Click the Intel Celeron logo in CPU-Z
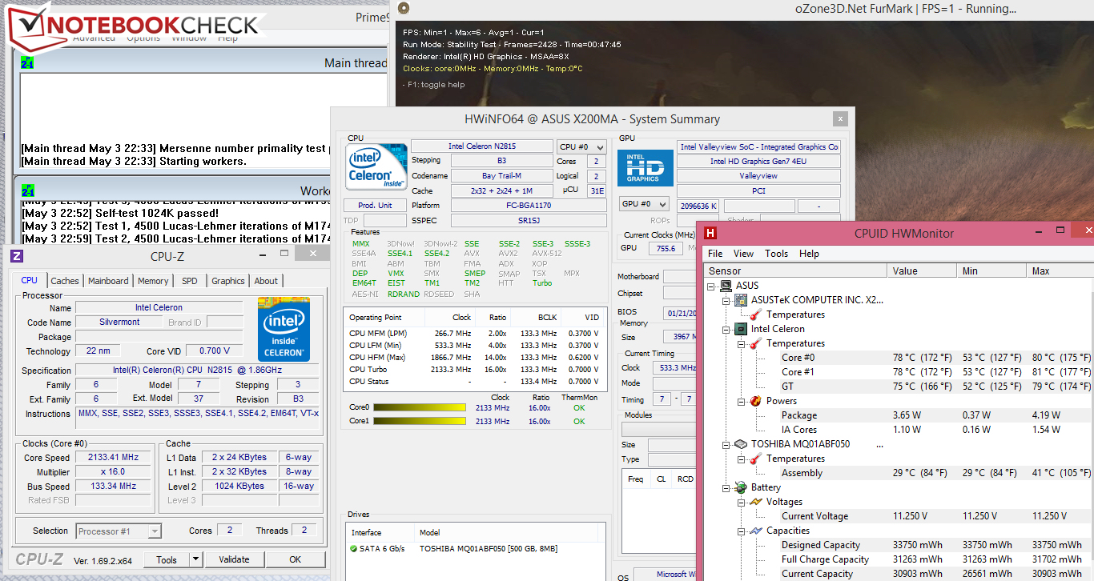The width and height of the screenshot is (1094, 581). [x=284, y=329]
